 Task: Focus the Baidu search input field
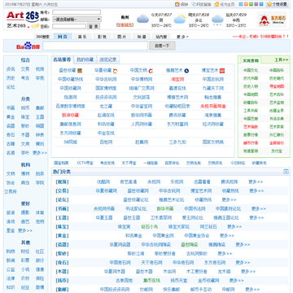click(95, 46)
